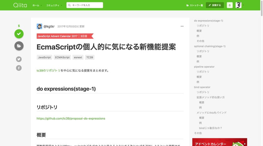Jump to メソッドにthisをバインド in contents

point(212,112)
